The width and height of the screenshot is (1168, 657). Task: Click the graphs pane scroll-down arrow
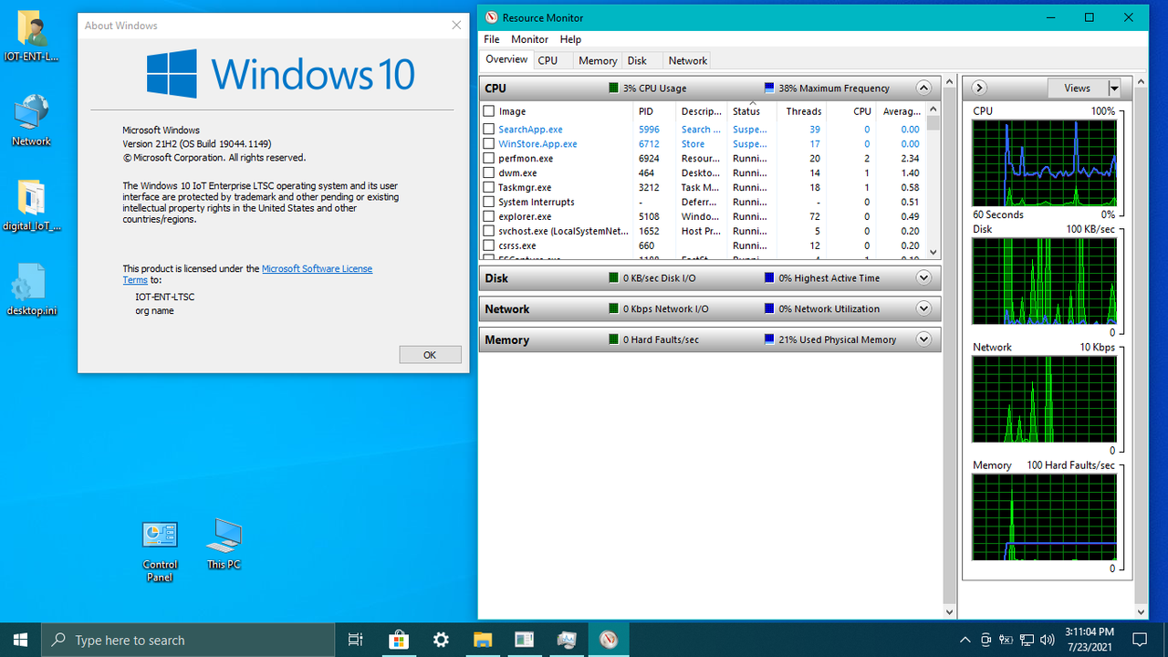click(x=1141, y=612)
